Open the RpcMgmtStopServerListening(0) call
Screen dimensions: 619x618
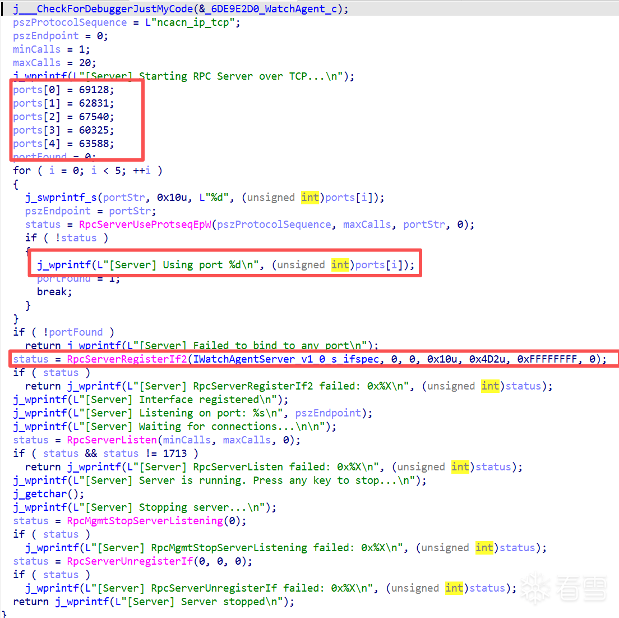tap(145, 521)
